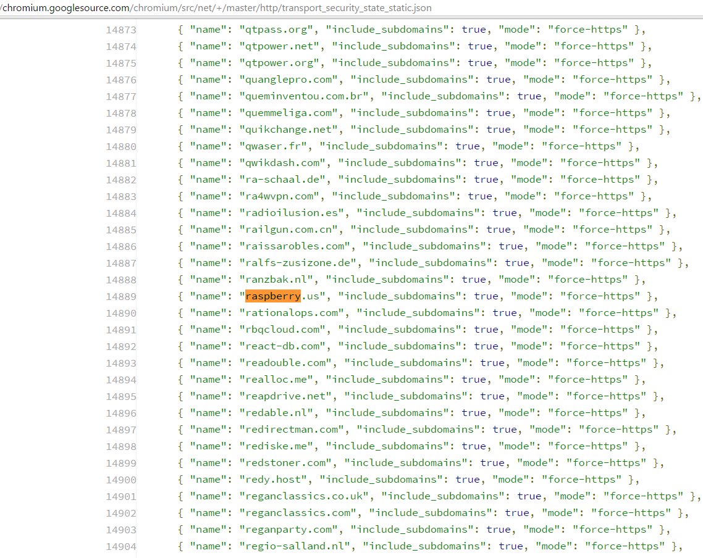Click domain name reganparty.com
This screenshot has width=703, height=558.
point(288,530)
